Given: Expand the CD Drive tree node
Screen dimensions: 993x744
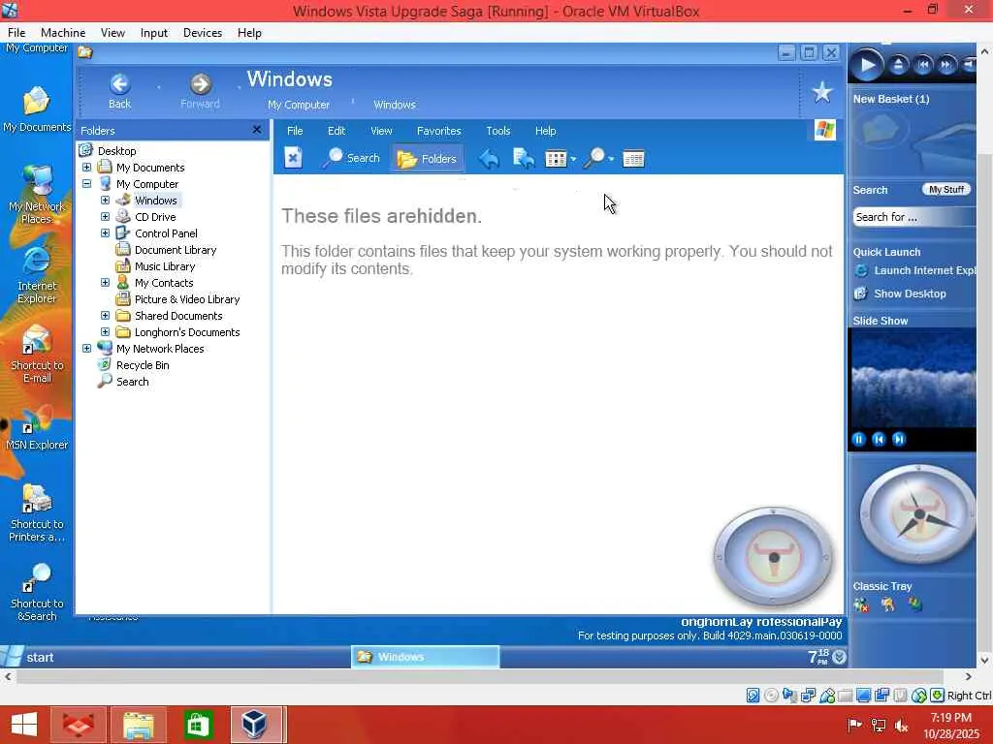Looking at the screenshot, I should [105, 217].
